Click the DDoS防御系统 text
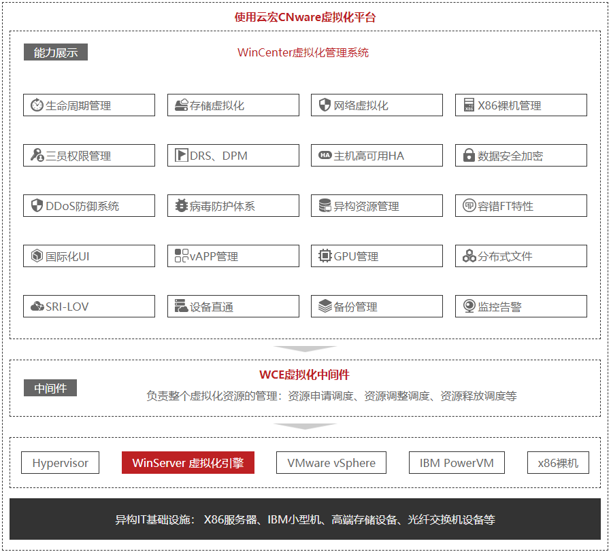 (x=82, y=206)
